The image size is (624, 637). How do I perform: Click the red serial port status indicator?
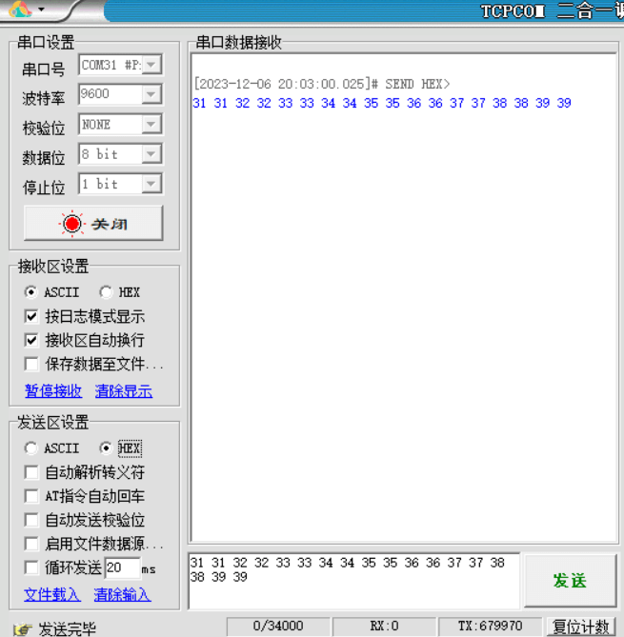pyautogui.click(x=72, y=224)
